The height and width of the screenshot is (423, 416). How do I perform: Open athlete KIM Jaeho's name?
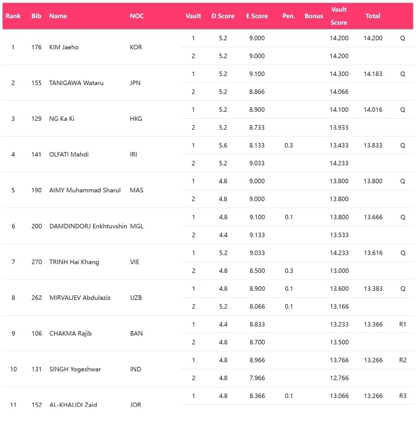coord(64,47)
